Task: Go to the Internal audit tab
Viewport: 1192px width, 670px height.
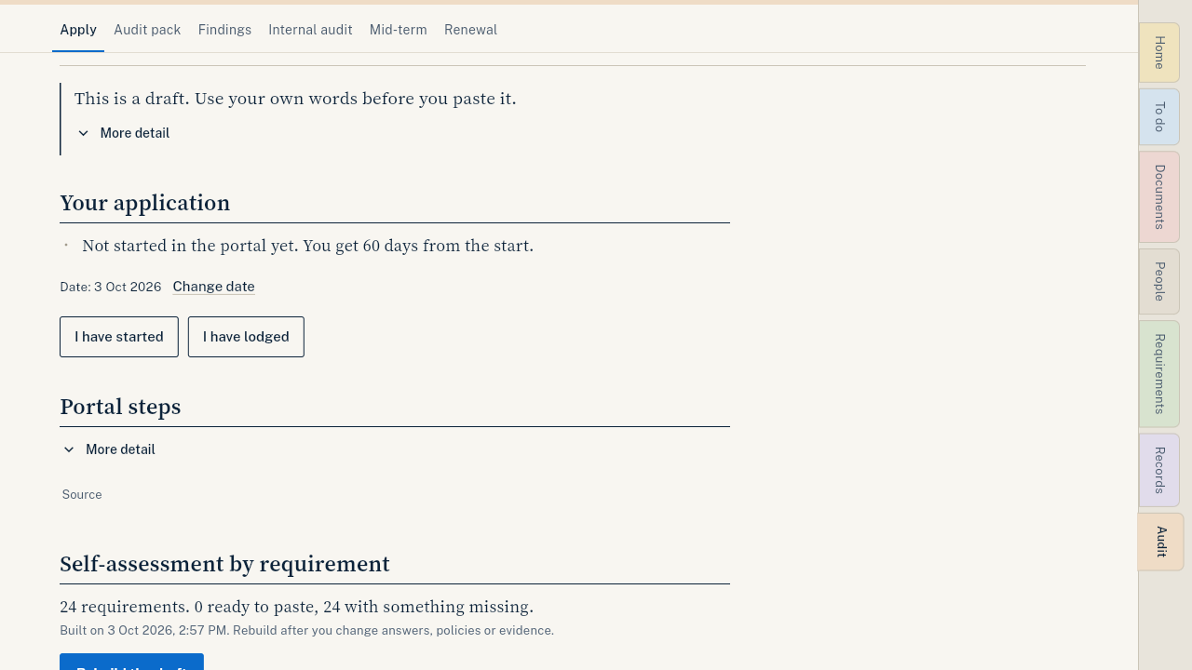Action: 310,30
